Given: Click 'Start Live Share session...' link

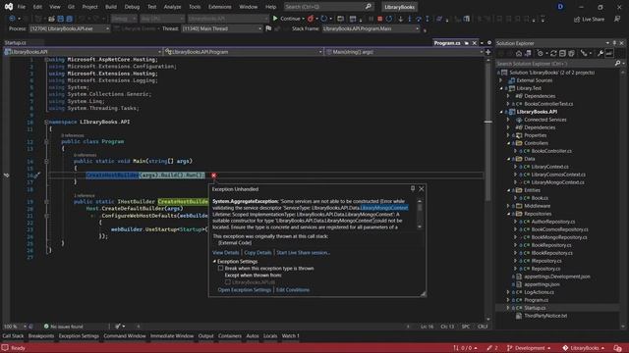Looking at the screenshot, I should coord(304,253).
